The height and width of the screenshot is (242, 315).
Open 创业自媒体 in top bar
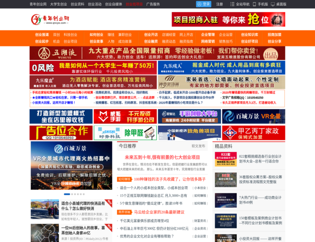tap(113, 4)
